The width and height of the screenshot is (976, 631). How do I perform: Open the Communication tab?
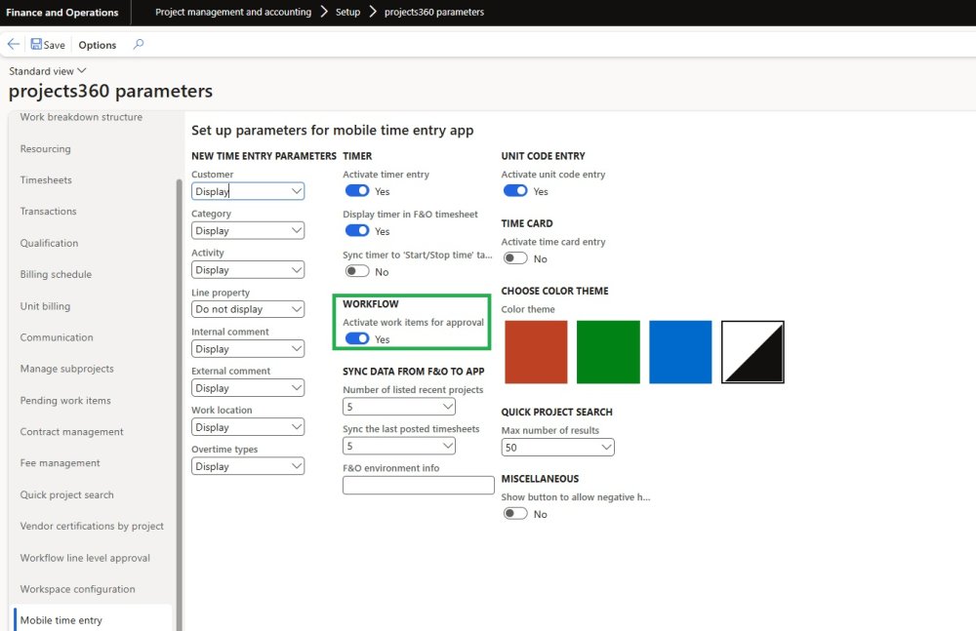point(57,337)
